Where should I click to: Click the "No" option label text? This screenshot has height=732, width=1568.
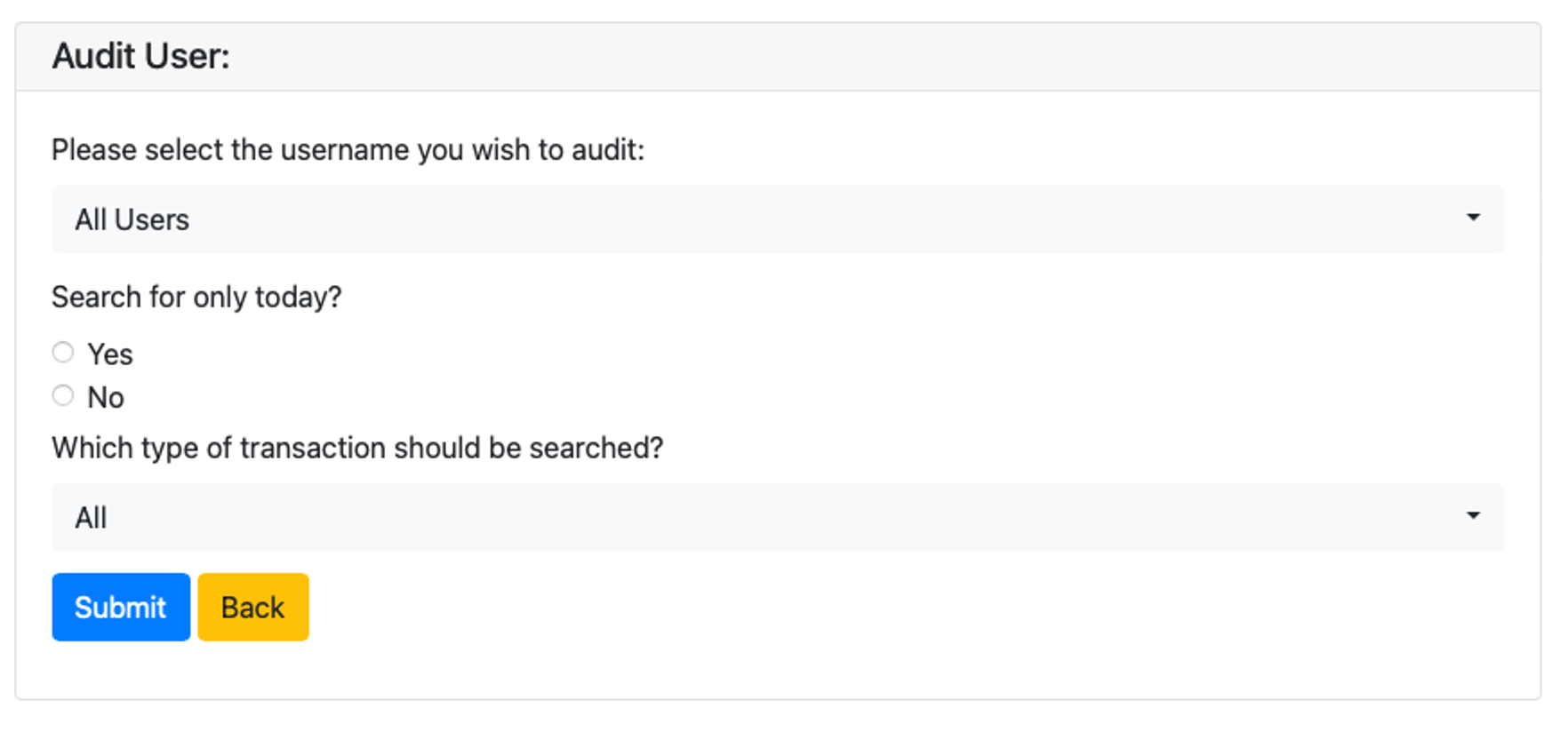(x=106, y=397)
